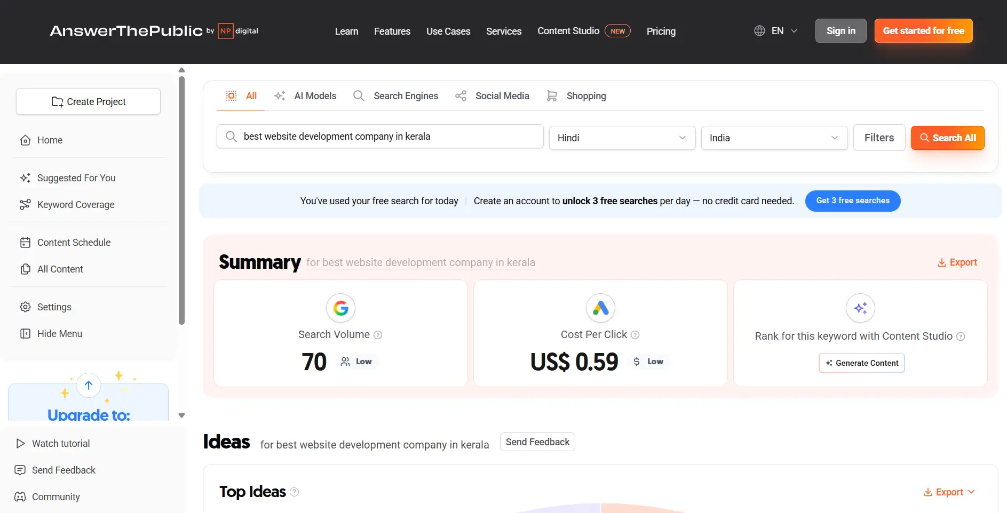Switch to the AI Models tab

tap(305, 96)
